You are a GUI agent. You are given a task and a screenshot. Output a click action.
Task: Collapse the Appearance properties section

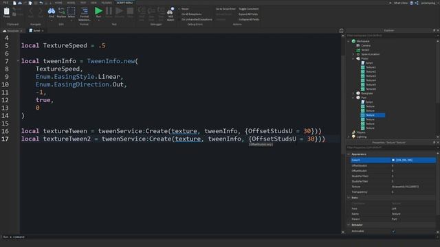click(x=349, y=154)
